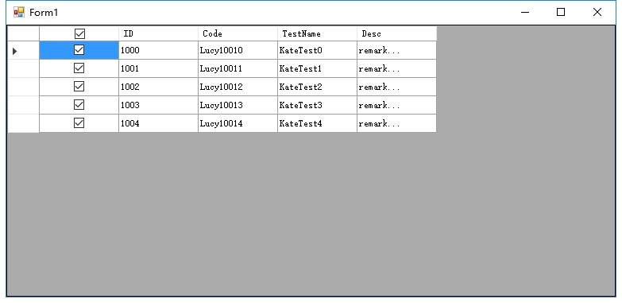Toggle checkbox in the 1003 row

(x=79, y=104)
